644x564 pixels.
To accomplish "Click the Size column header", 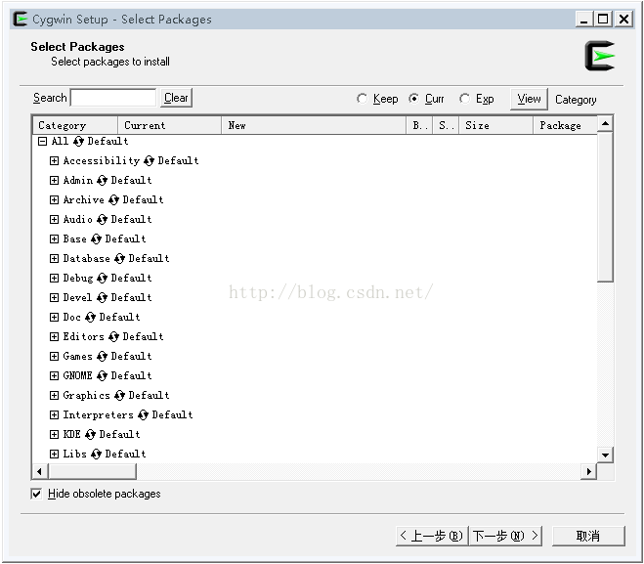I will click(x=495, y=125).
